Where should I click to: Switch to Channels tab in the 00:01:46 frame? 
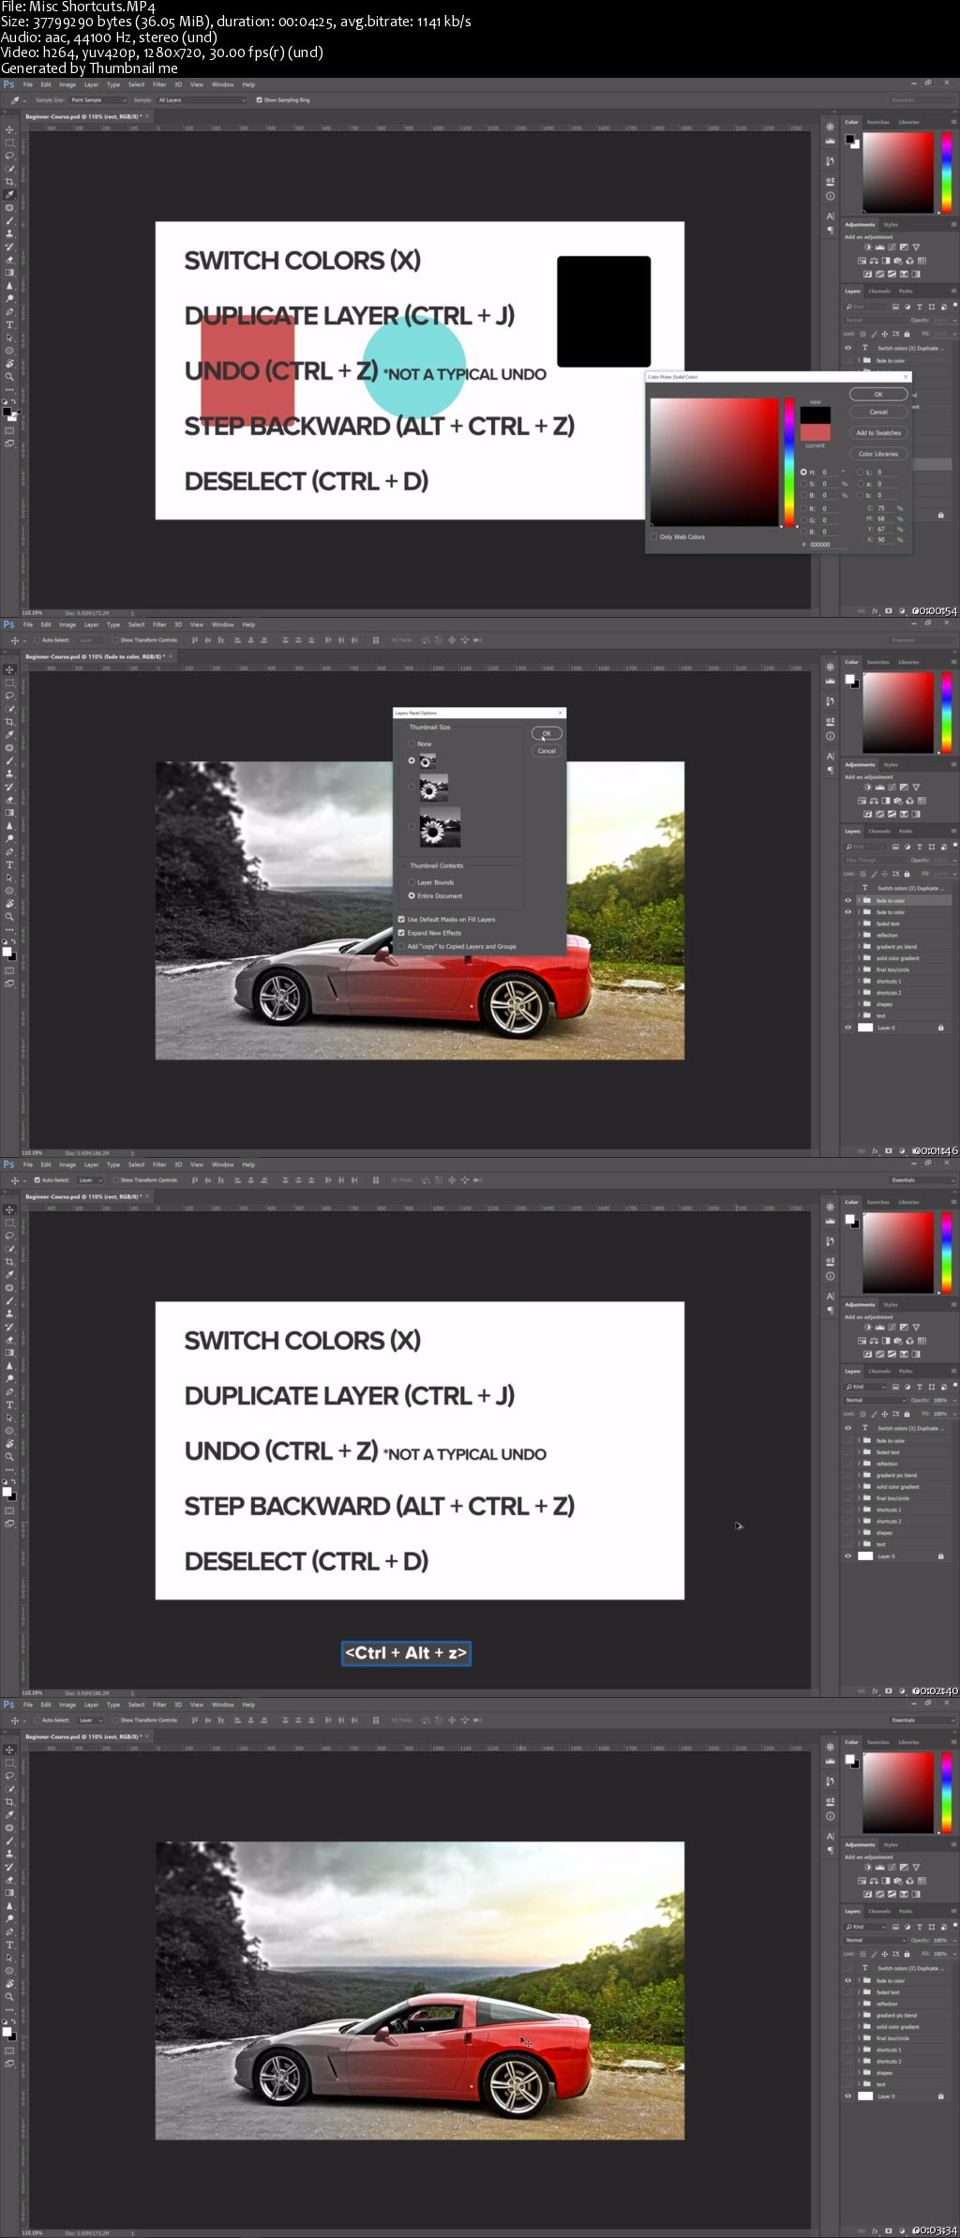pos(879,831)
